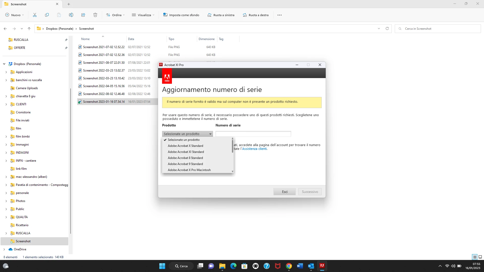
Task: Click Ruota a destra button
Action: [x=256, y=15]
